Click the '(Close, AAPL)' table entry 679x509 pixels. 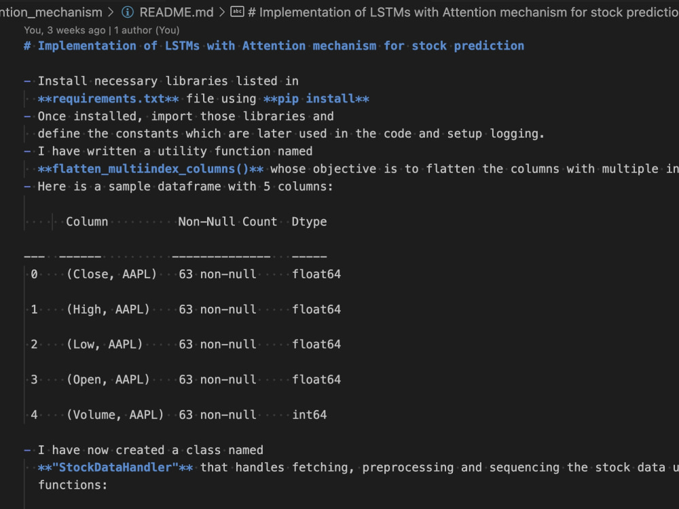click(x=112, y=274)
